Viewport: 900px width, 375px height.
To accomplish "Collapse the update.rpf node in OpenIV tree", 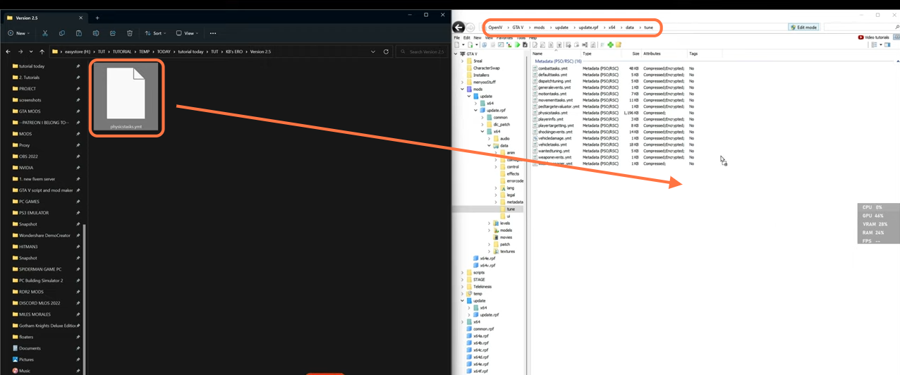I will 476,111.
